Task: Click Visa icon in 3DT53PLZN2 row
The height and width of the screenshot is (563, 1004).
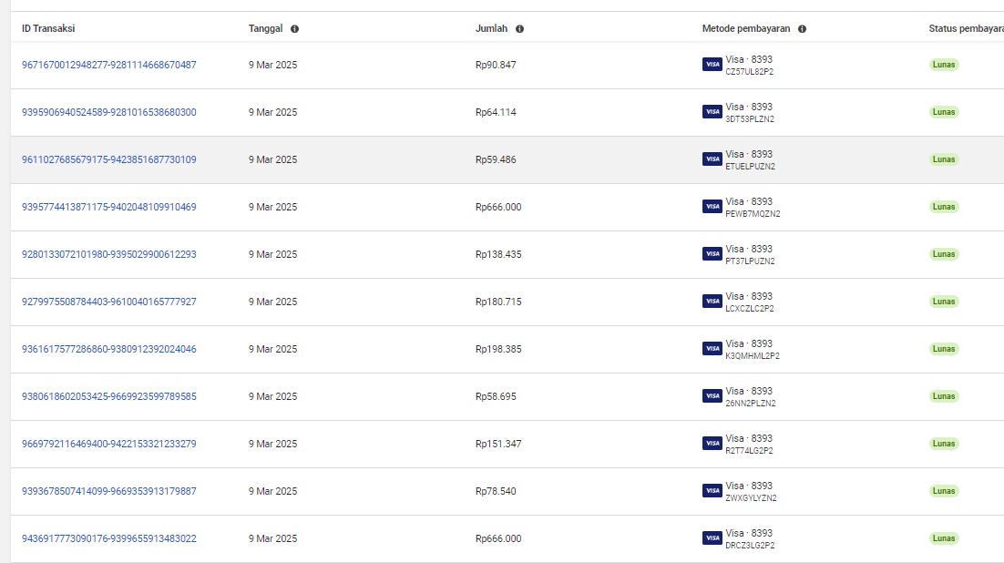Action: pos(712,112)
